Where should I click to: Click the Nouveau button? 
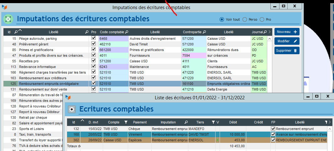click(x=287, y=32)
